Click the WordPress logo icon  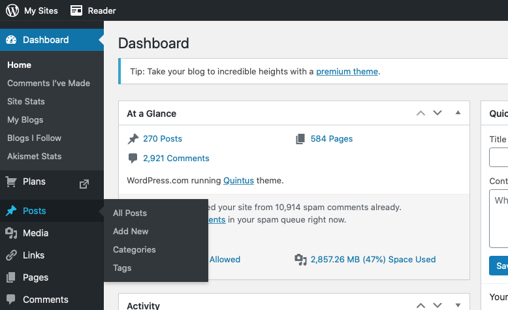tap(12, 10)
